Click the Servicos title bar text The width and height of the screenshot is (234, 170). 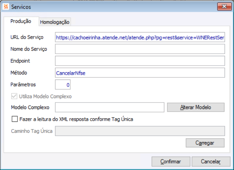pos(21,7)
